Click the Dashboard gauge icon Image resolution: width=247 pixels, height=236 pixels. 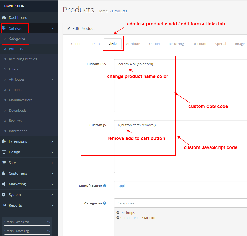(x=4, y=18)
